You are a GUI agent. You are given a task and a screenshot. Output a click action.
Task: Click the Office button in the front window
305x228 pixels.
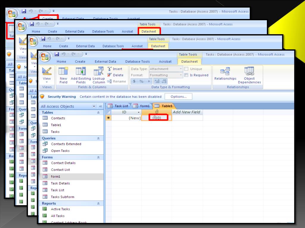[45, 57]
